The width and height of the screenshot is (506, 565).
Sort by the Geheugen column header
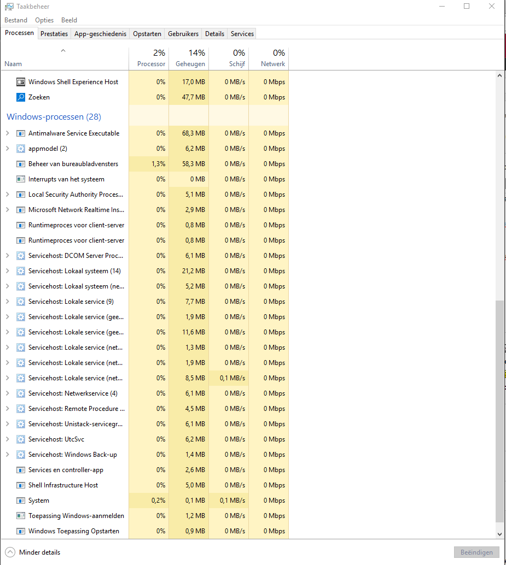189,58
